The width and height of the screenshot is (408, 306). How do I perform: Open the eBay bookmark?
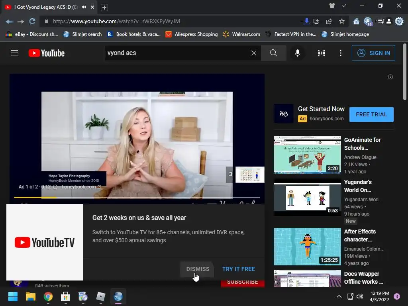[x=31, y=34]
